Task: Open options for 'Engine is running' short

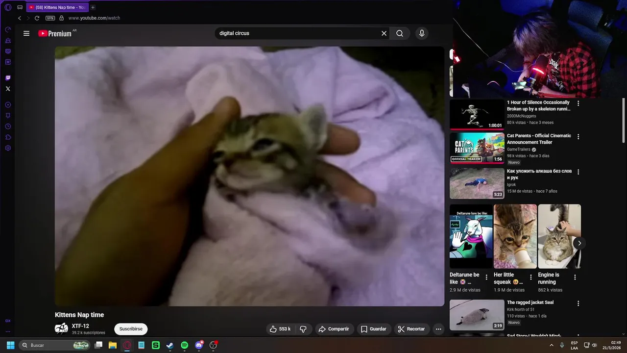Action: pyautogui.click(x=575, y=277)
